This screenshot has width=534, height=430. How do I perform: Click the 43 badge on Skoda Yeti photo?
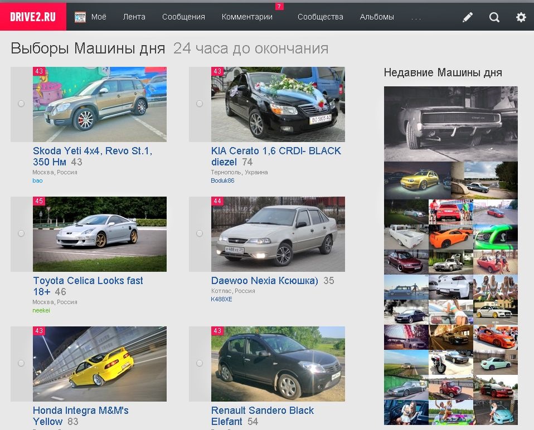point(39,71)
